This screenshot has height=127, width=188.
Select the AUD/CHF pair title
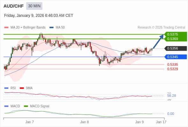(14, 6)
